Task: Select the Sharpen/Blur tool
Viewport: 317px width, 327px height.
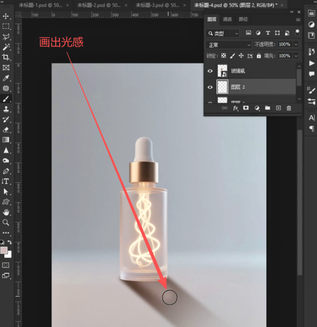Action: click(x=6, y=150)
